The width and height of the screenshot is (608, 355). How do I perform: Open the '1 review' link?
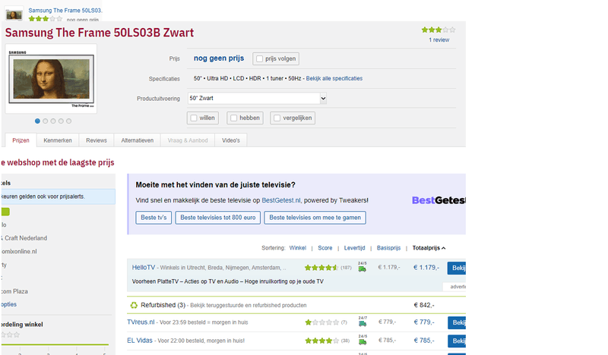(x=439, y=40)
